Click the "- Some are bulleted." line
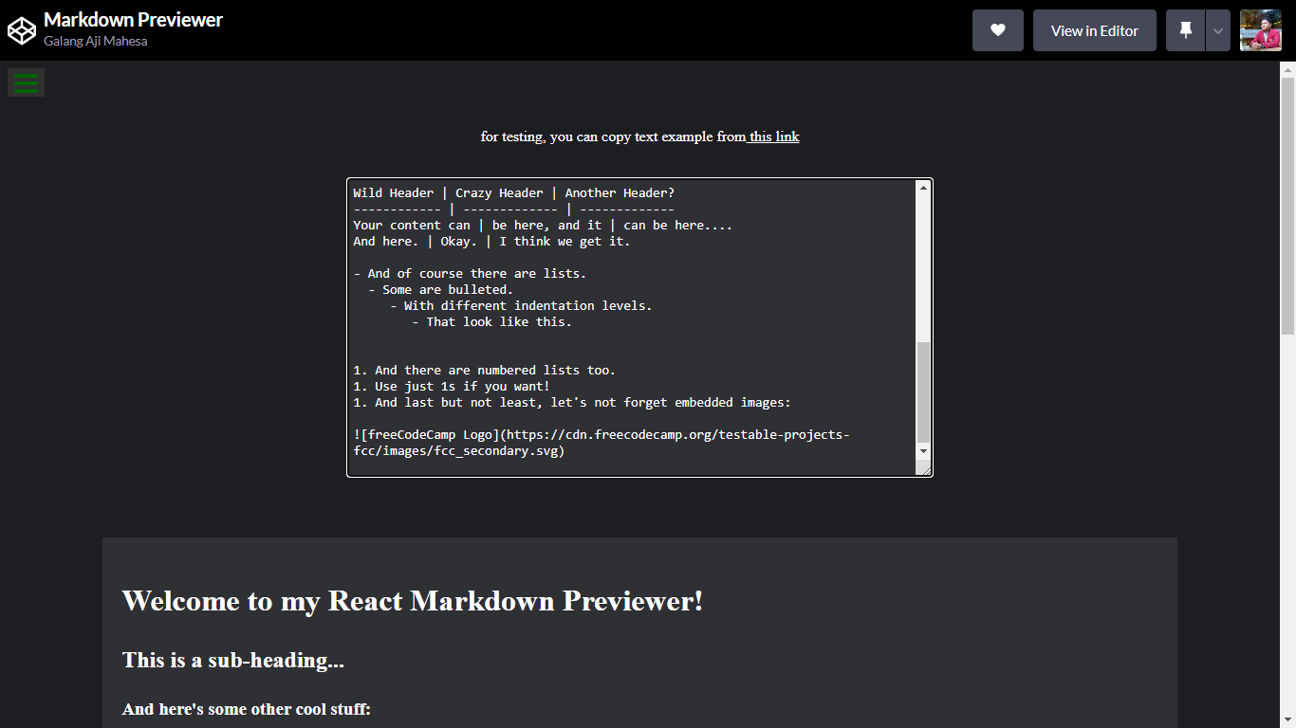The image size is (1296, 728). tap(440, 289)
